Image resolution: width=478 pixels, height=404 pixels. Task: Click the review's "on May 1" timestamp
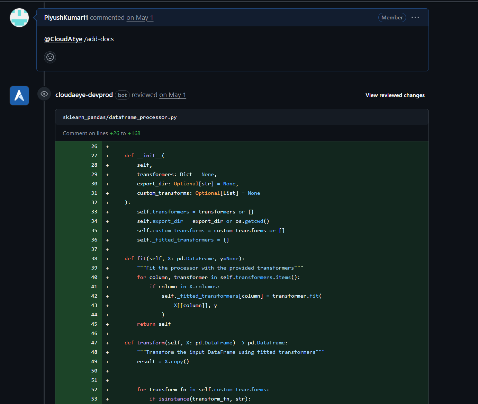click(172, 95)
